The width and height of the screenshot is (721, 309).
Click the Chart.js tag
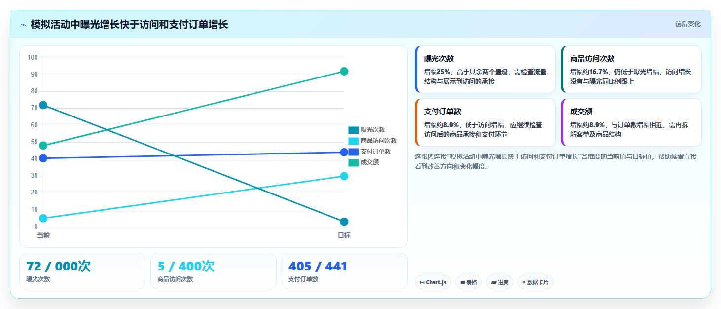click(433, 282)
